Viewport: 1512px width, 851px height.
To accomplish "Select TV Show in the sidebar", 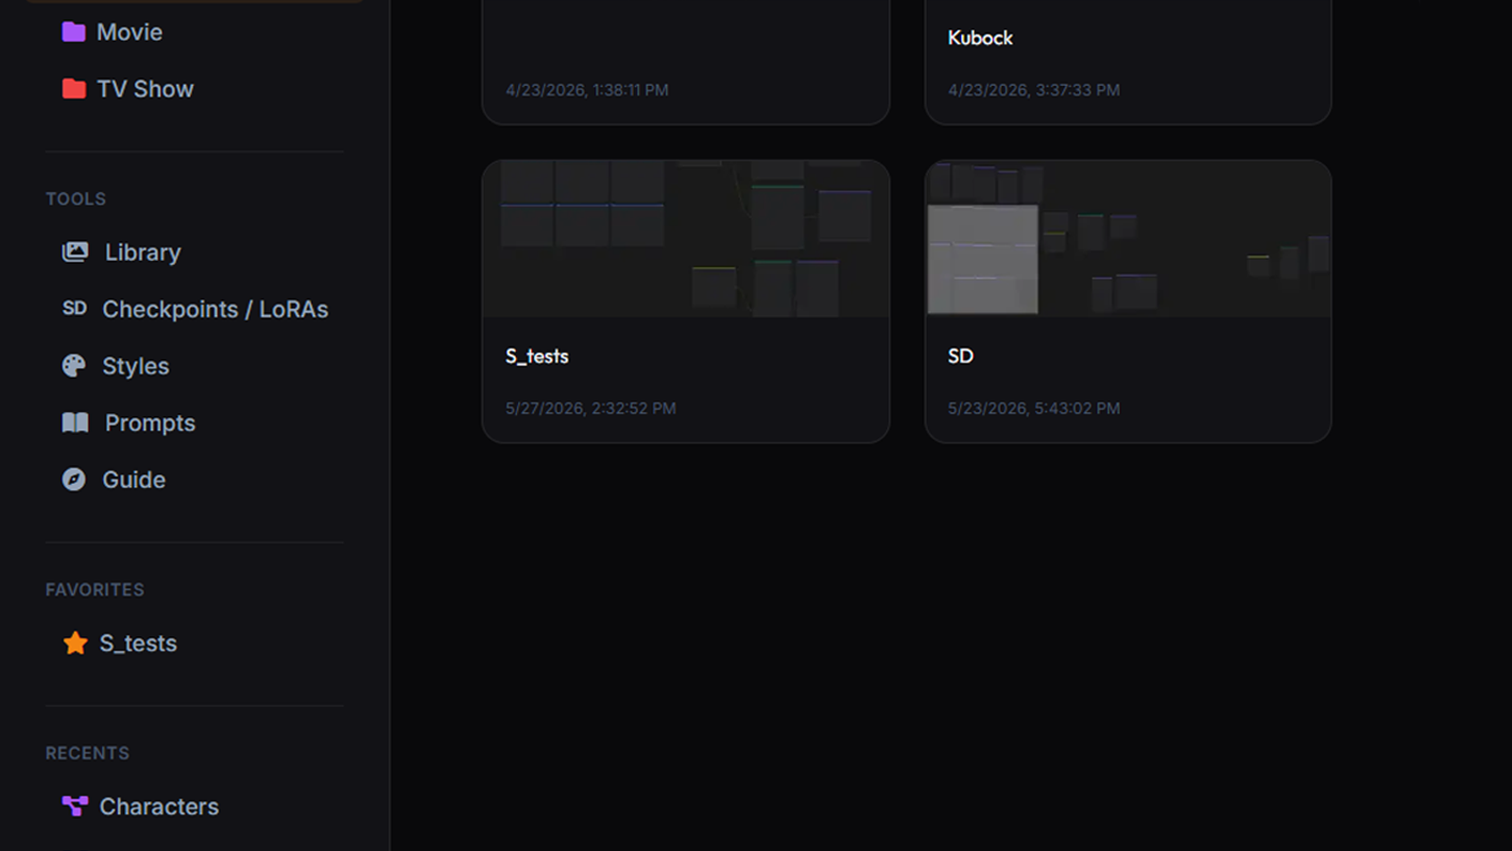I will [x=145, y=89].
